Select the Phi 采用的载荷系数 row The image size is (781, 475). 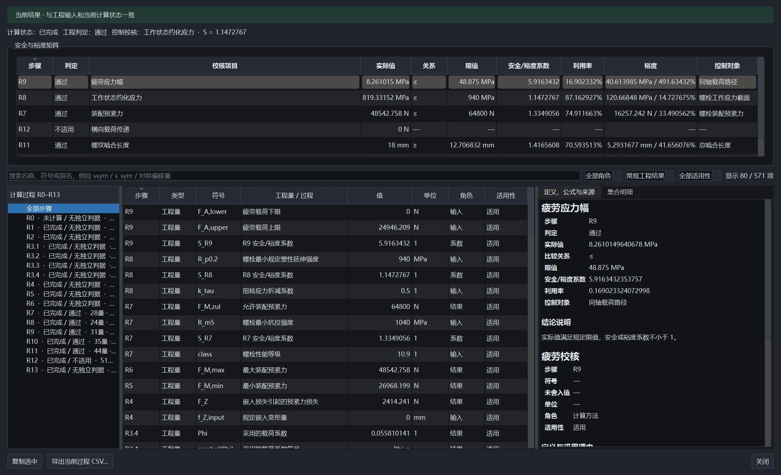point(325,433)
